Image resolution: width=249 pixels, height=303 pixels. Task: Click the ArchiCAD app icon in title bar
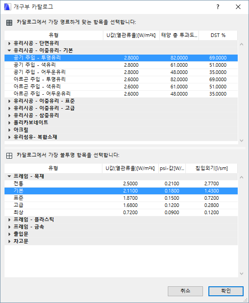click(7, 7)
